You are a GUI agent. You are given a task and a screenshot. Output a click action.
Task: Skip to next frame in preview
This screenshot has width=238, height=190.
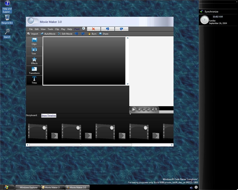[x=148, y=110]
